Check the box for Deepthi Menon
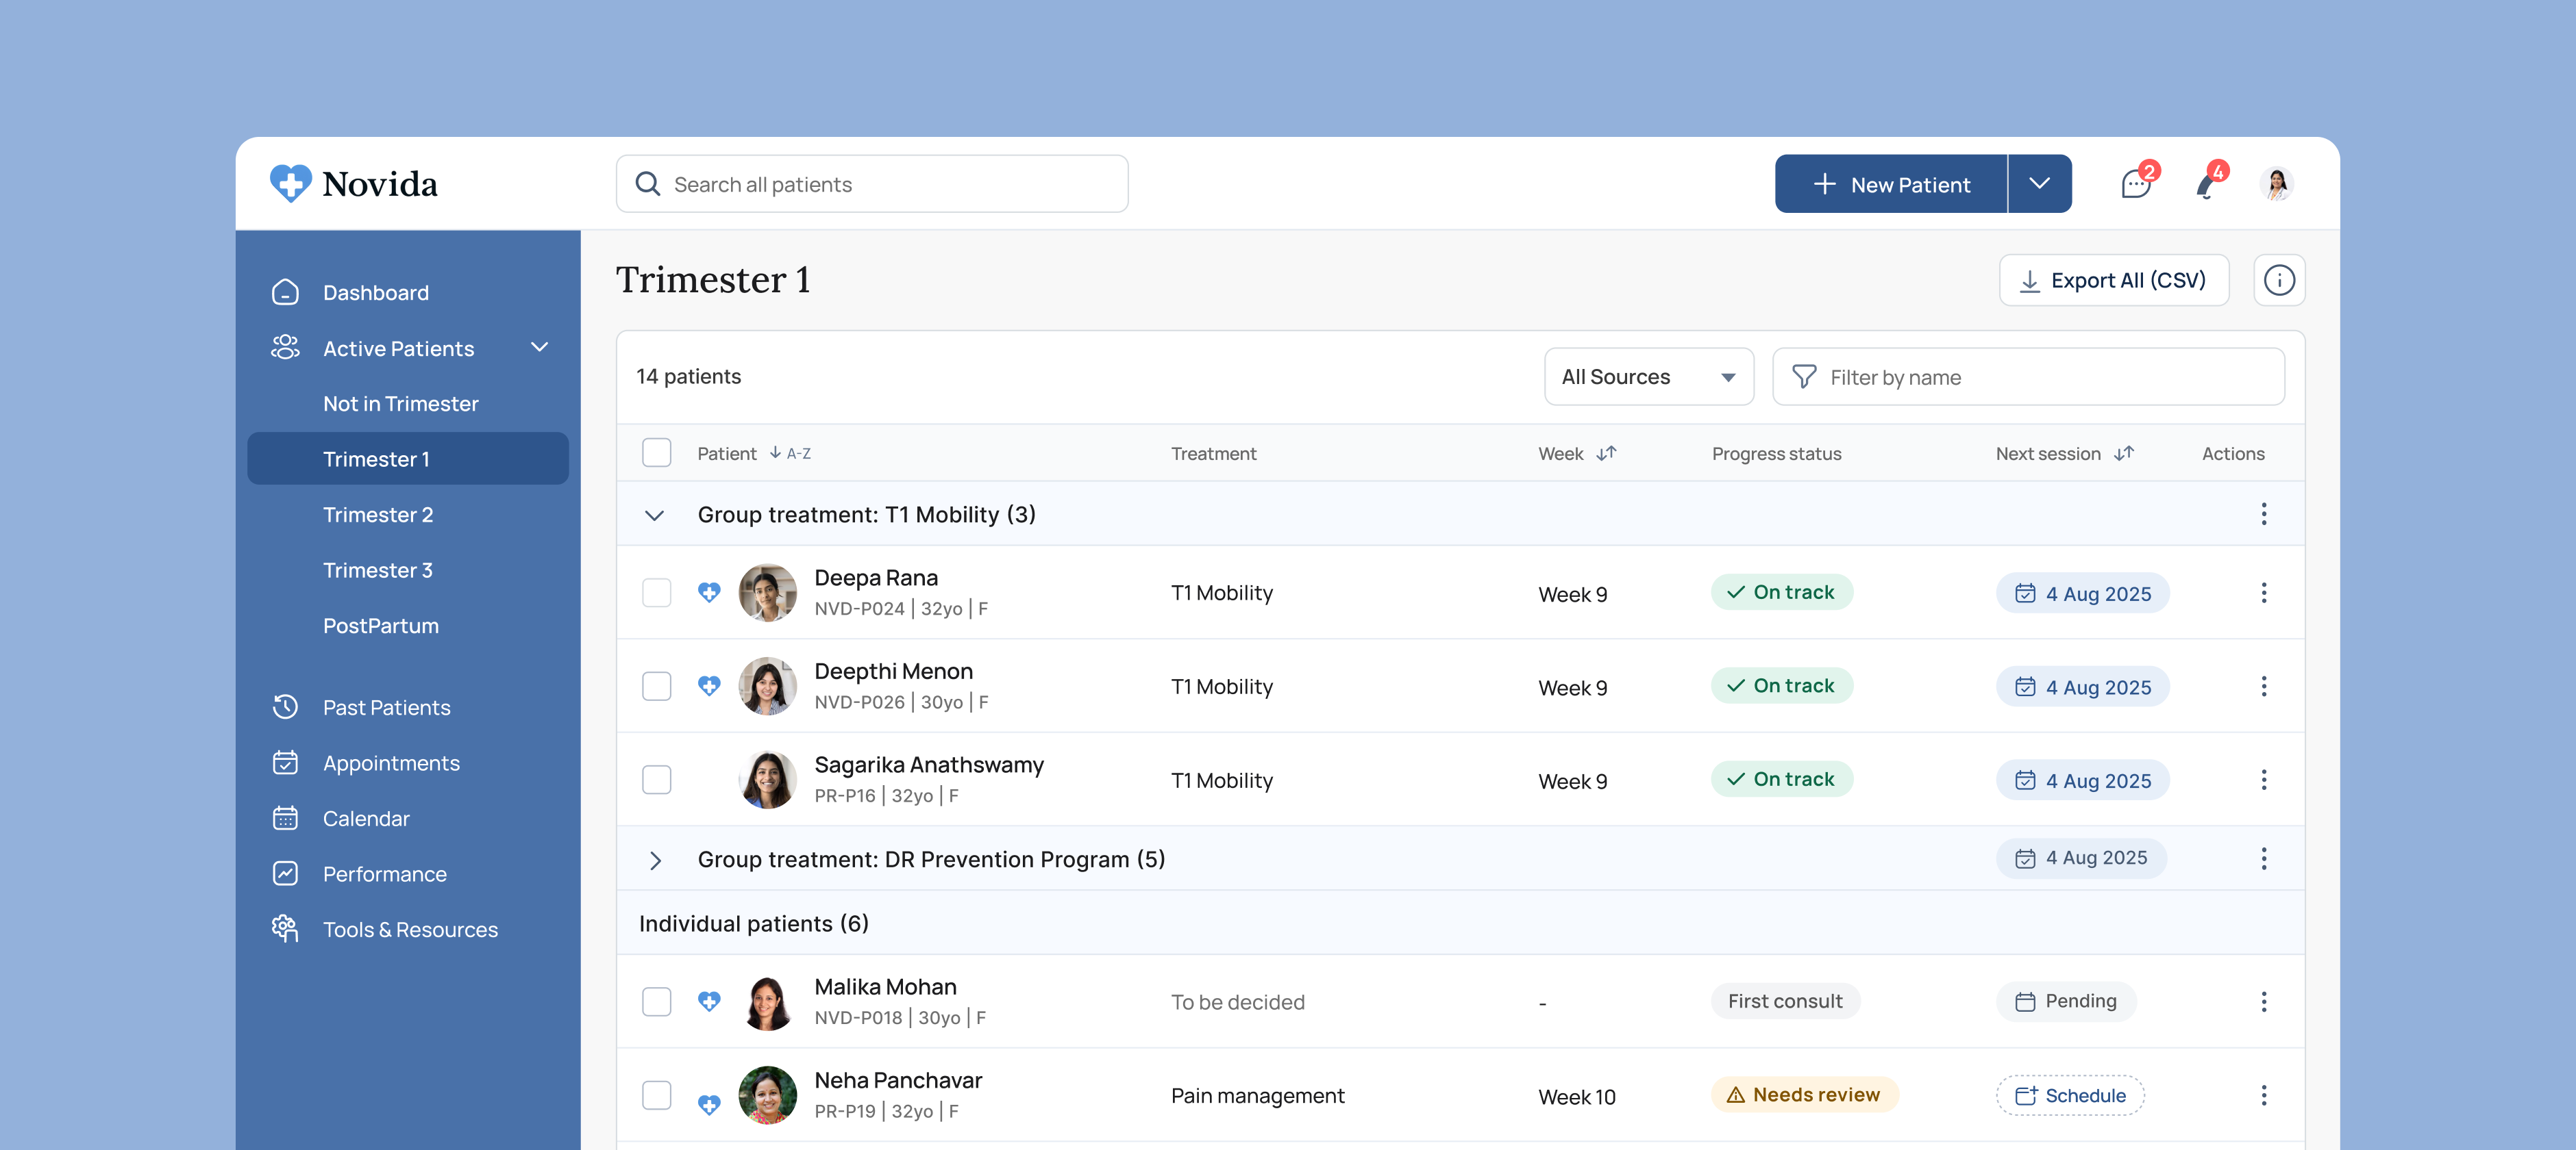 click(656, 687)
